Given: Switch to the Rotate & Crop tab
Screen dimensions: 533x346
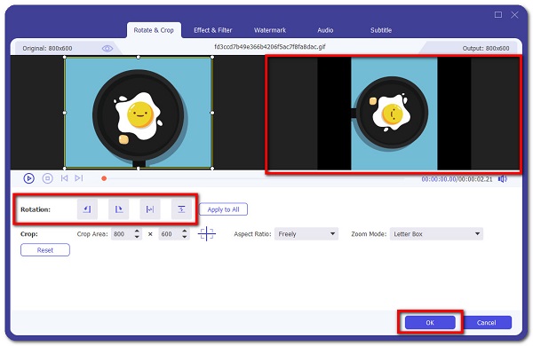Looking at the screenshot, I should [154, 30].
